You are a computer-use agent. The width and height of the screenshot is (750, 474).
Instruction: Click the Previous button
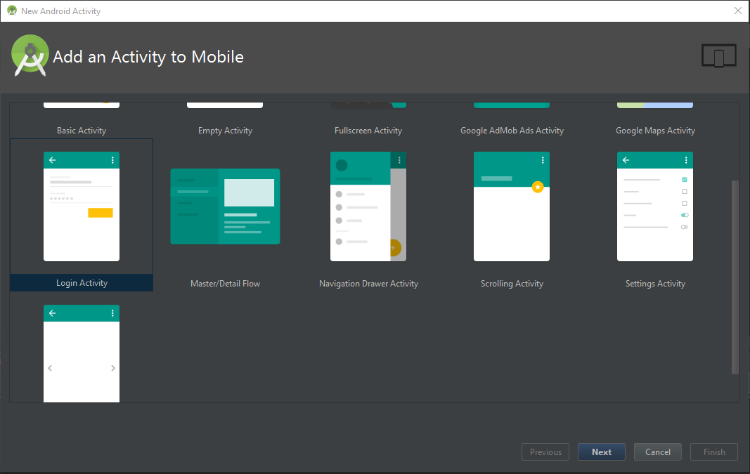point(545,452)
